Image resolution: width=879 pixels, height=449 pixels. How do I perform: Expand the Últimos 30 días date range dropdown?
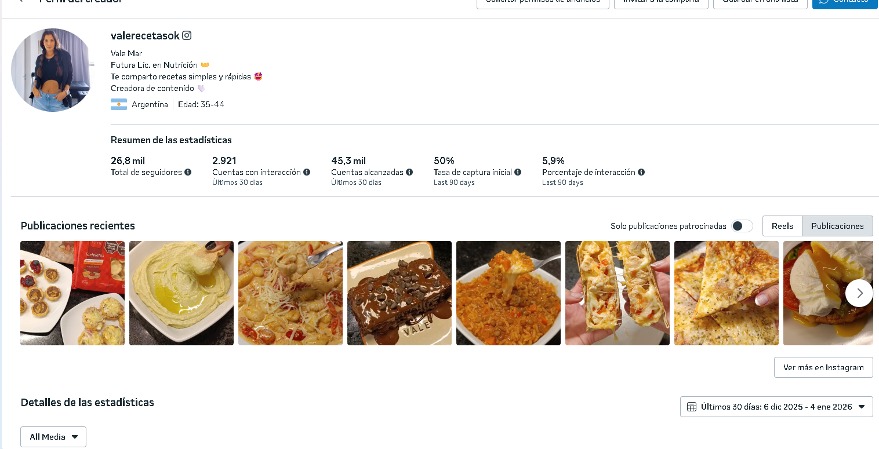coord(776,407)
